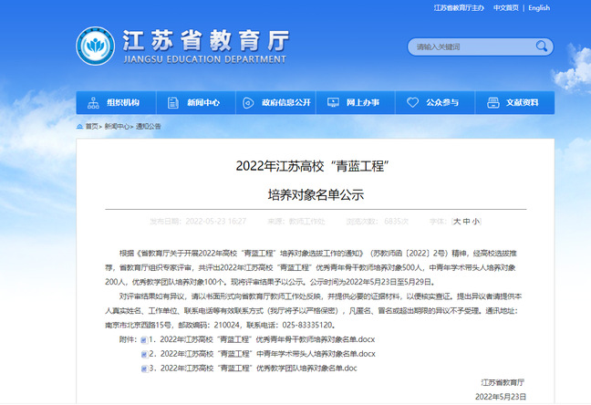
Task: Set font size to 中
Action: [x=466, y=222]
